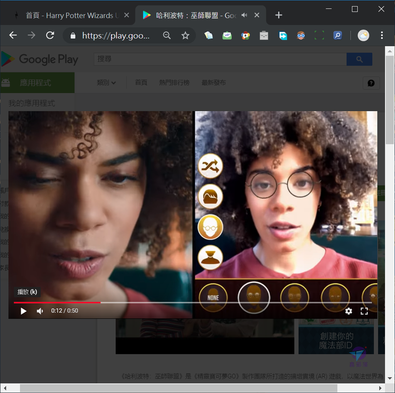Open the blue arrow page extension
Viewport: 395px width, 393px height.
283,35
